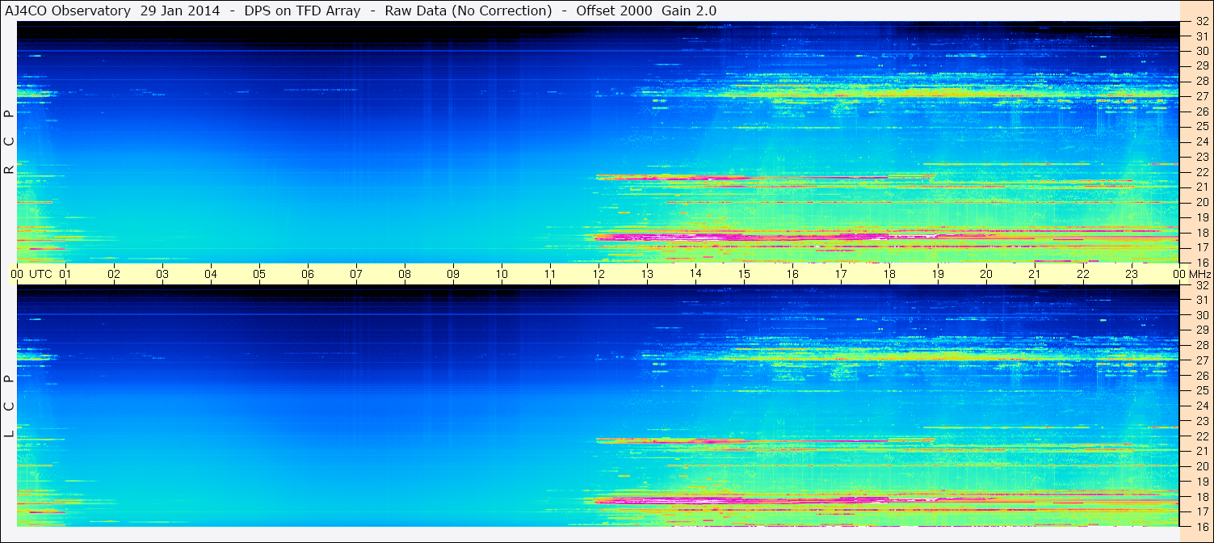This screenshot has height=543, width=1214.
Task: Select the 07 hour mark on the UTC axis
Action: (356, 274)
